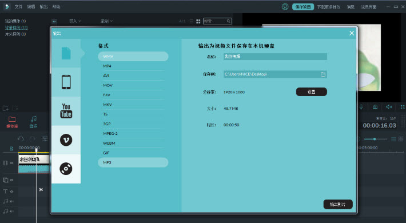The width and height of the screenshot is (406, 223).
Task: Click the search magnifier icon
Action: coord(229,21)
